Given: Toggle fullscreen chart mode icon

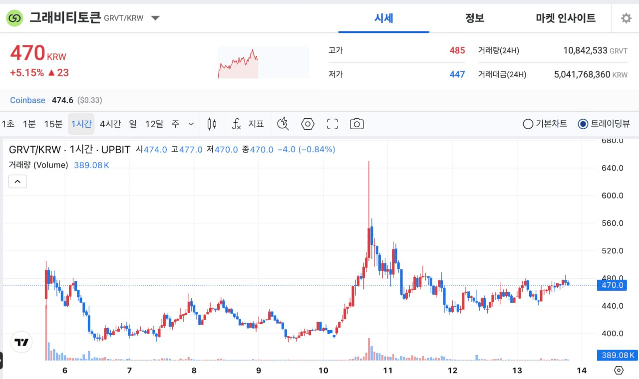Looking at the screenshot, I should [332, 124].
